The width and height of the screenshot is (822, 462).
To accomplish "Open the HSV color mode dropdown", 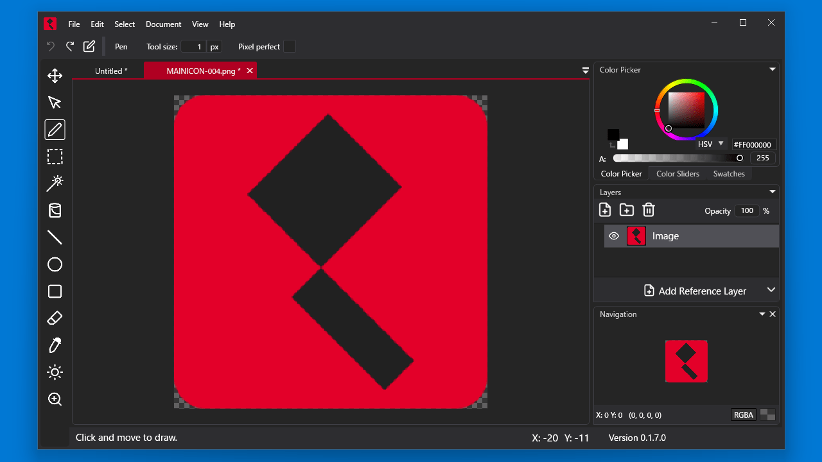I will pyautogui.click(x=710, y=144).
